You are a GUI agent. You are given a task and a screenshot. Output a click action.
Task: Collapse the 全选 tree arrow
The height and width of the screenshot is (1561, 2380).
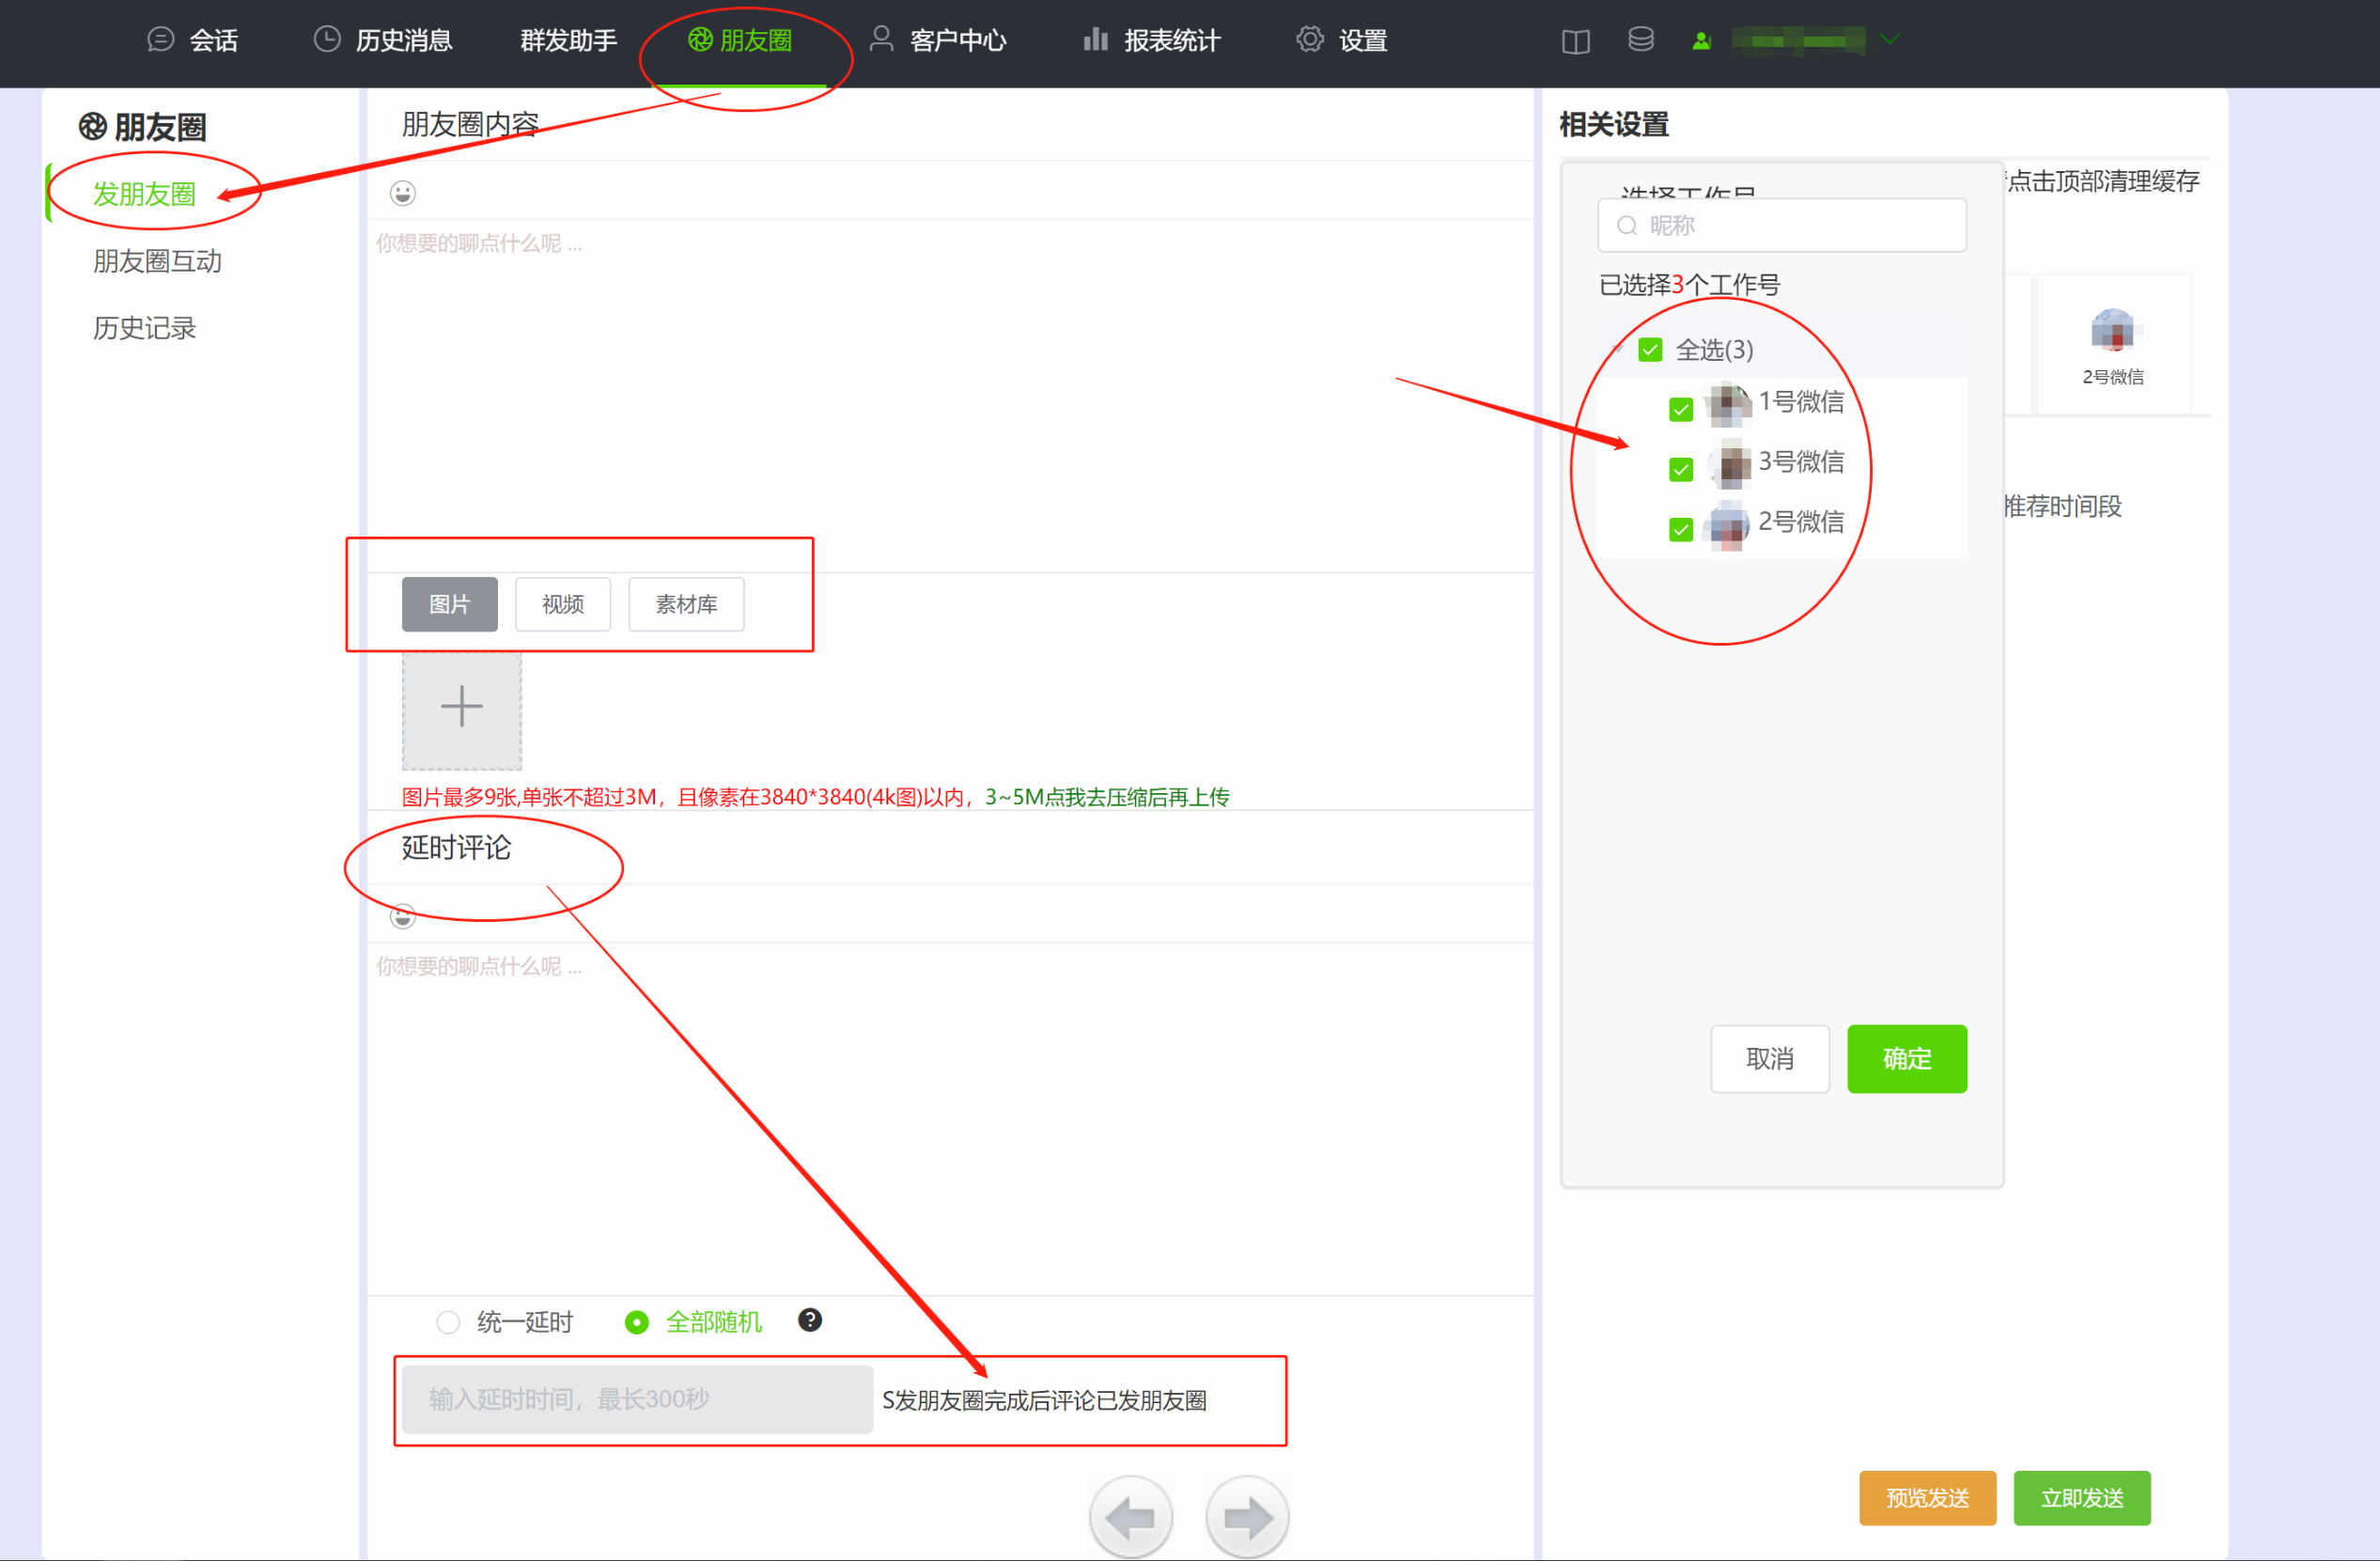click(x=1617, y=349)
